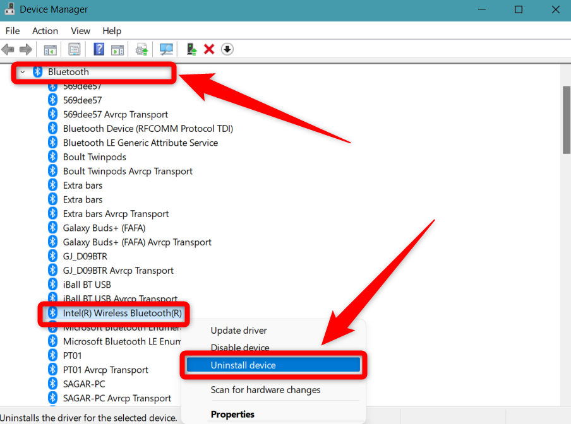Screen dimensions: 571x424
Task: Open the View menu
Action: (x=80, y=31)
